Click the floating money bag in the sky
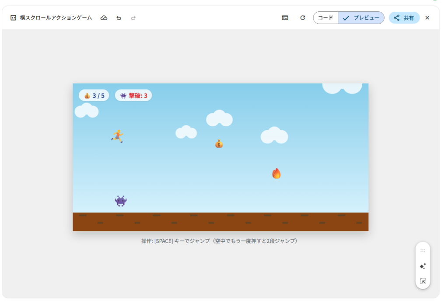The width and height of the screenshot is (448, 306). [219, 143]
